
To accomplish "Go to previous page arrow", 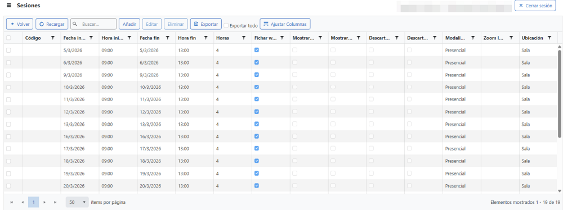I will [x=23, y=203].
